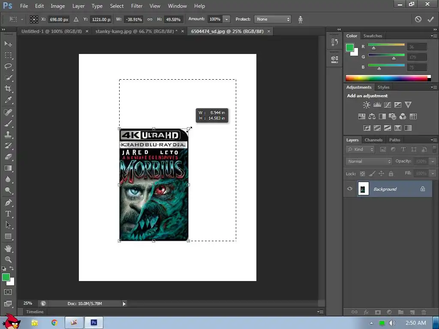Click the G green slider handle
The image size is (439, 329).
tap(394, 58)
